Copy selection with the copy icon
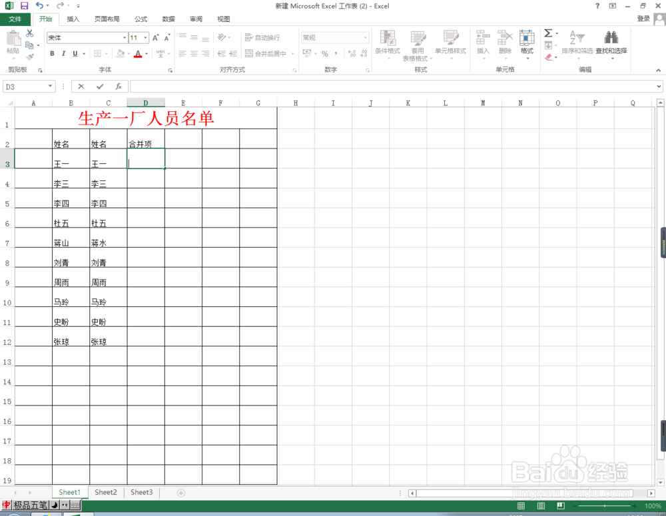The width and height of the screenshot is (666, 516). (x=29, y=45)
